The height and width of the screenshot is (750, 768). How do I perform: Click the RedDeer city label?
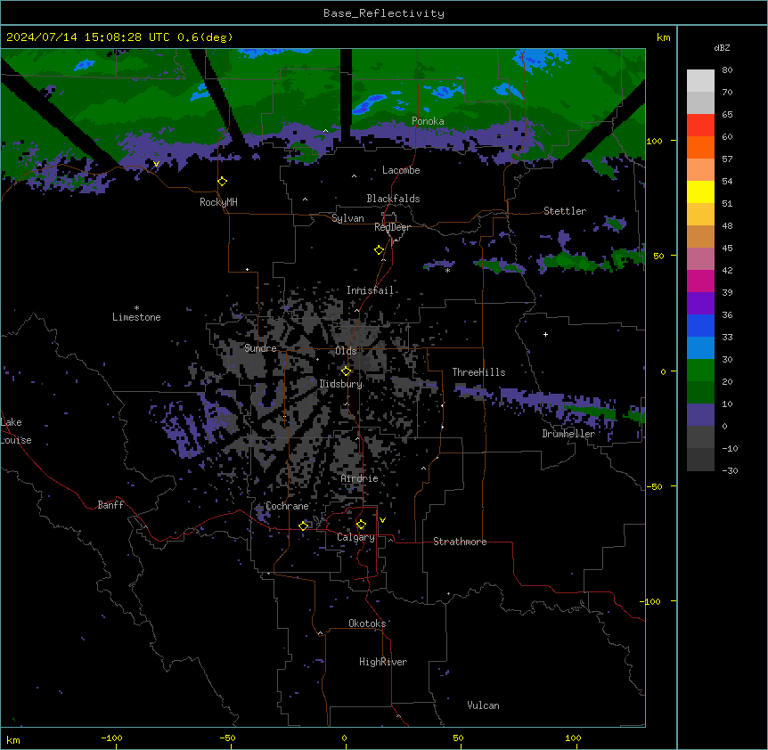[392, 227]
